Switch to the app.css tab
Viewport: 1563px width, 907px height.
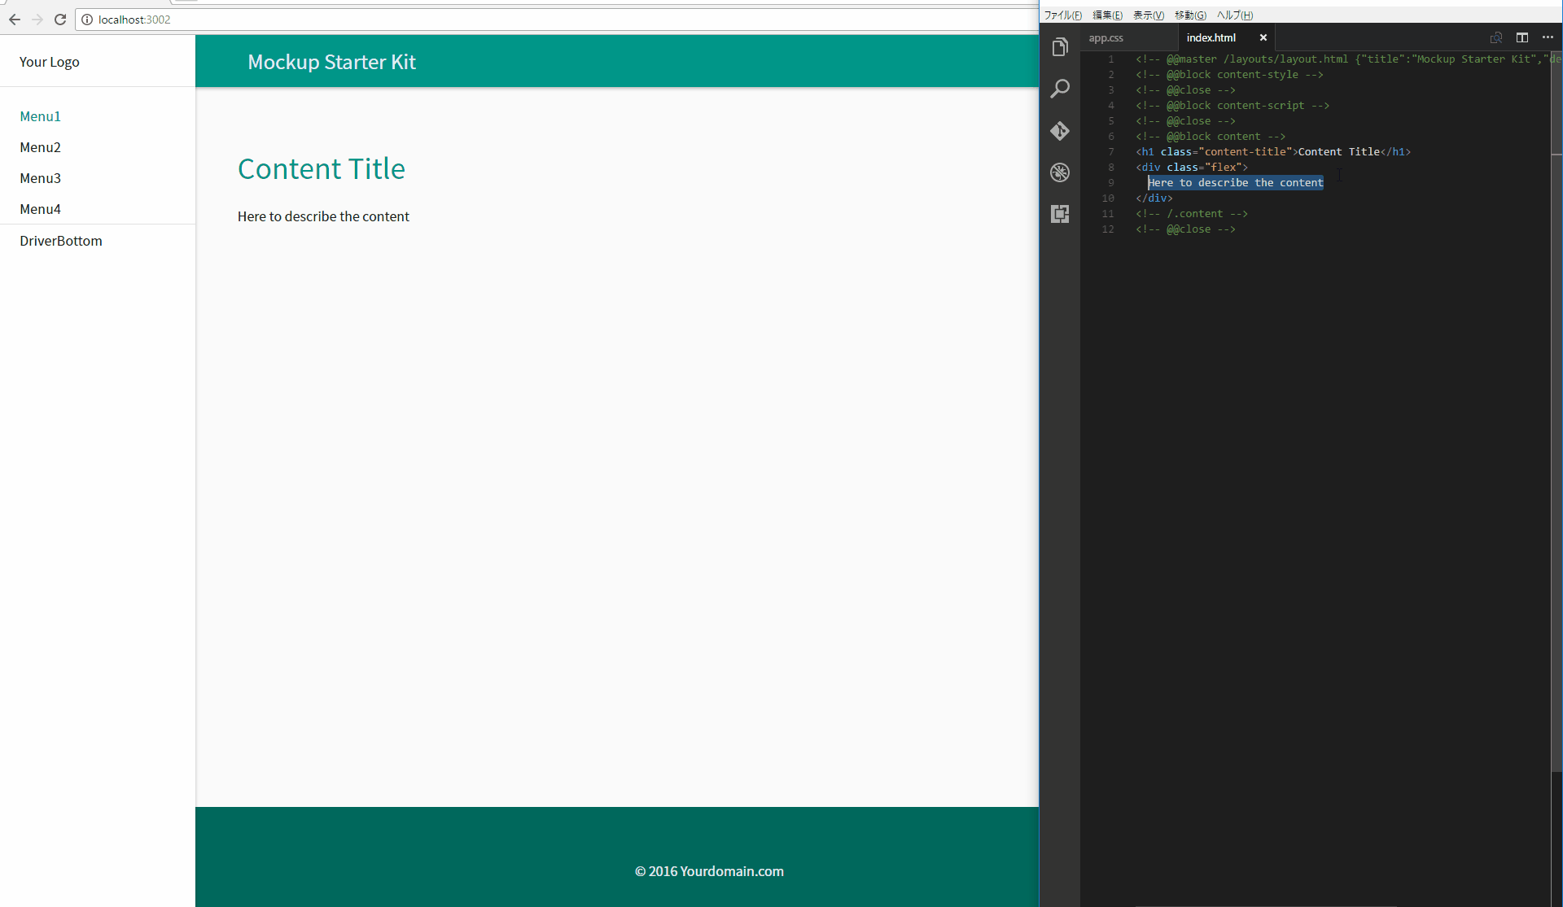click(x=1105, y=38)
